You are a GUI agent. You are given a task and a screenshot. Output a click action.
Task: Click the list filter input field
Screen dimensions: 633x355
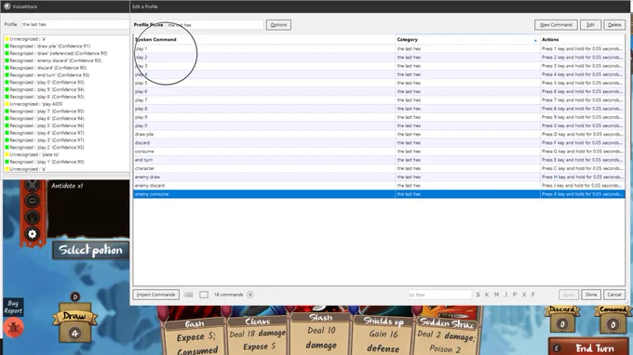coord(439,295)
